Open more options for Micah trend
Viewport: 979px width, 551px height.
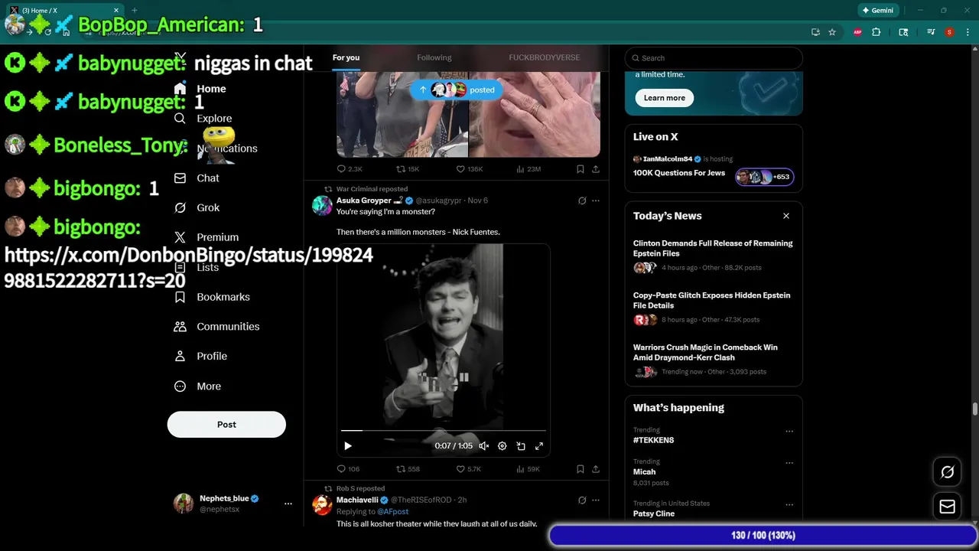click(x=789, y=464)
